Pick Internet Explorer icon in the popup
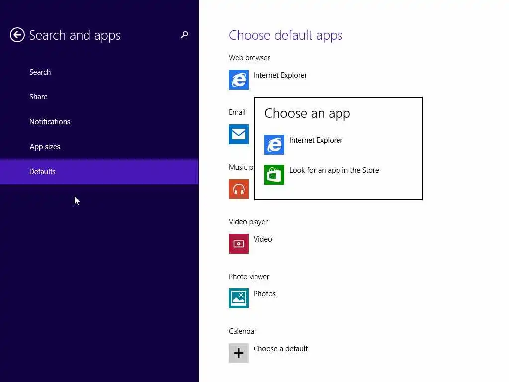This screenshot has height=382, width=509. (274, 145)
